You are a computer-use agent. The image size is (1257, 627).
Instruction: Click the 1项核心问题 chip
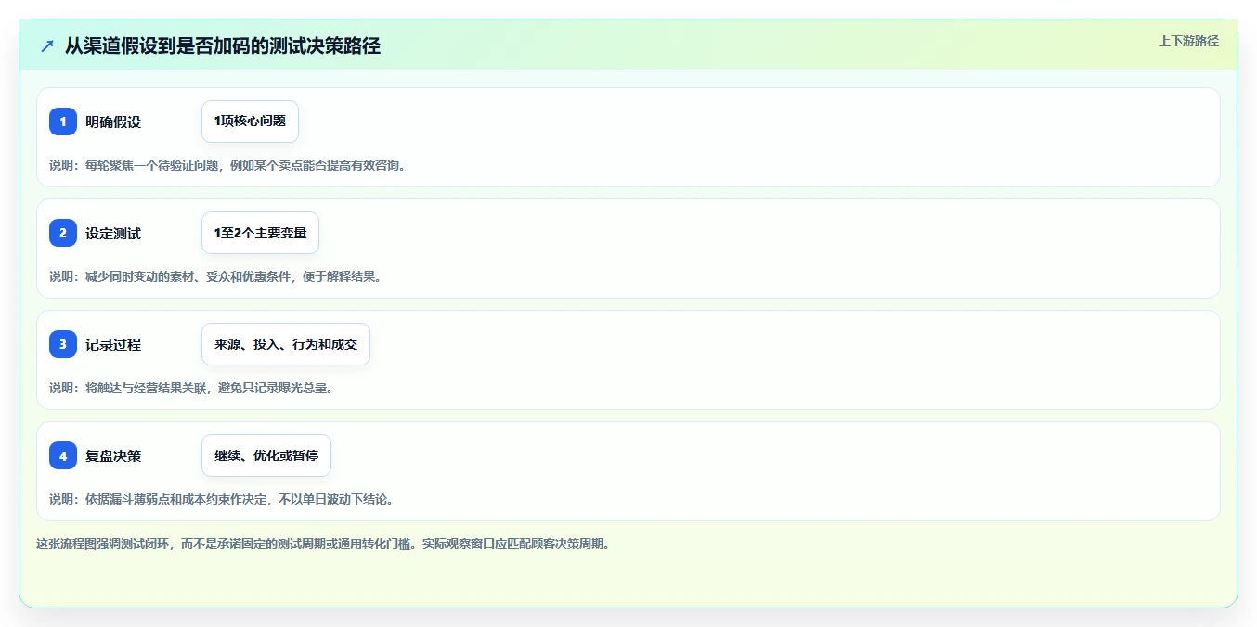tap(250, 122)
